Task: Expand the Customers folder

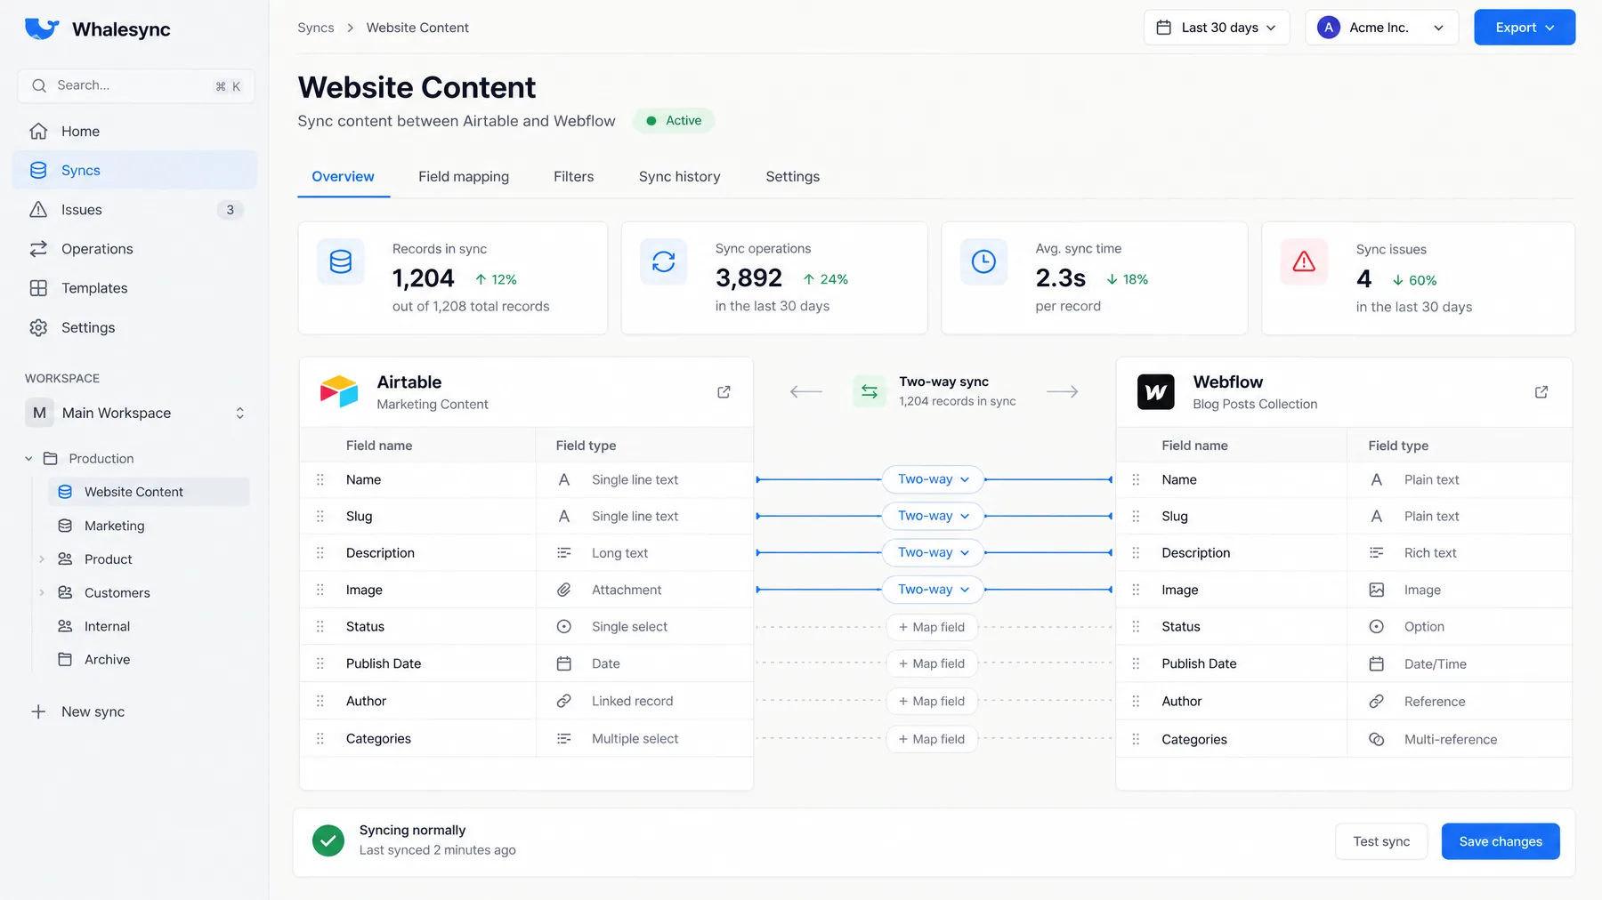Action: pyautogui.click(x=42, y=592)
